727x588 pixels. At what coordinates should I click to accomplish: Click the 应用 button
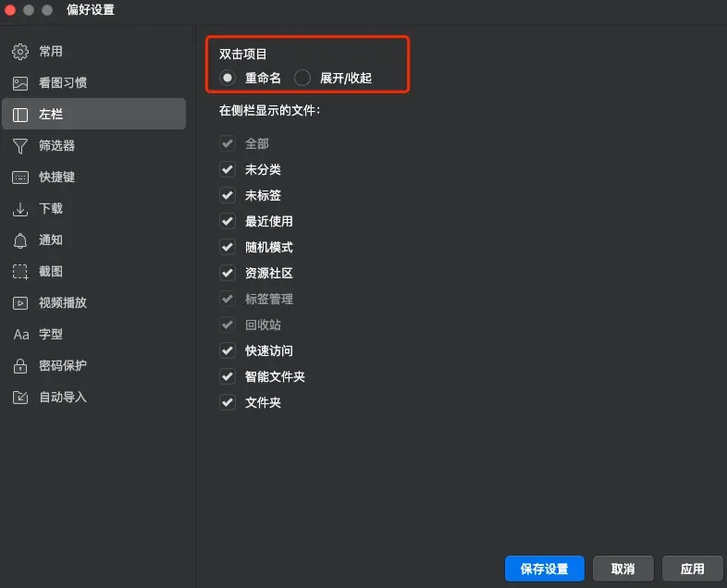[x=692, y=569]
